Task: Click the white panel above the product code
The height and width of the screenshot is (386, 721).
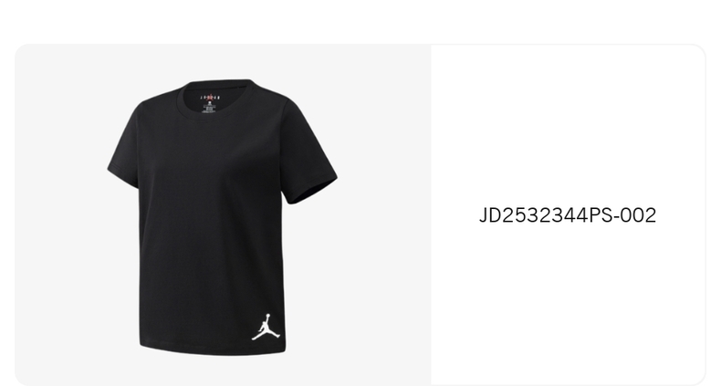Action: 568,124
